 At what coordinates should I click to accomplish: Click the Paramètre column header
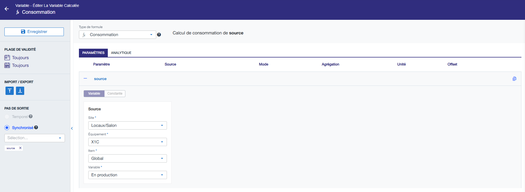click(x=101, y=64)
